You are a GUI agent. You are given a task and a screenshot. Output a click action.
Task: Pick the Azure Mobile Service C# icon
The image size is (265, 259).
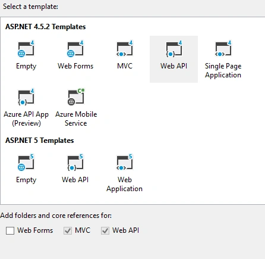76,97
